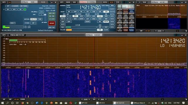Show hidden system tray icons
Viewport: 188px width, 105px height.
click(x=149, y=103)
